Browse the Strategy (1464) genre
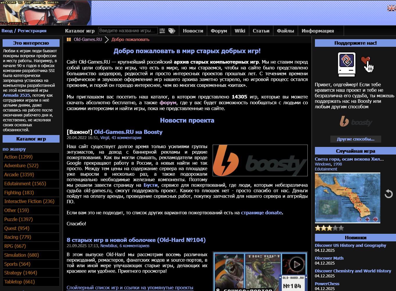 [x=31, y=273]
